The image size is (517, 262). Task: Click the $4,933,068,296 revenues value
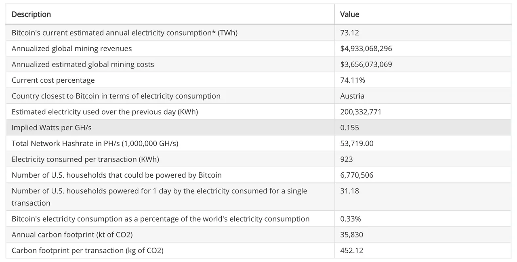[366, 48]
